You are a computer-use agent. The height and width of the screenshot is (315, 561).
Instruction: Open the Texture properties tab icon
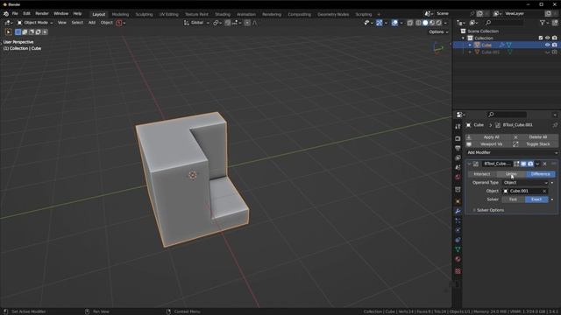458,271
